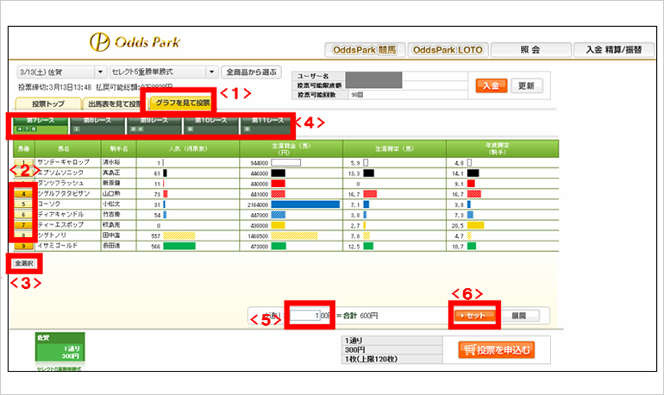
Task: Click the 944000 prize value
Action: pos(260,163)
